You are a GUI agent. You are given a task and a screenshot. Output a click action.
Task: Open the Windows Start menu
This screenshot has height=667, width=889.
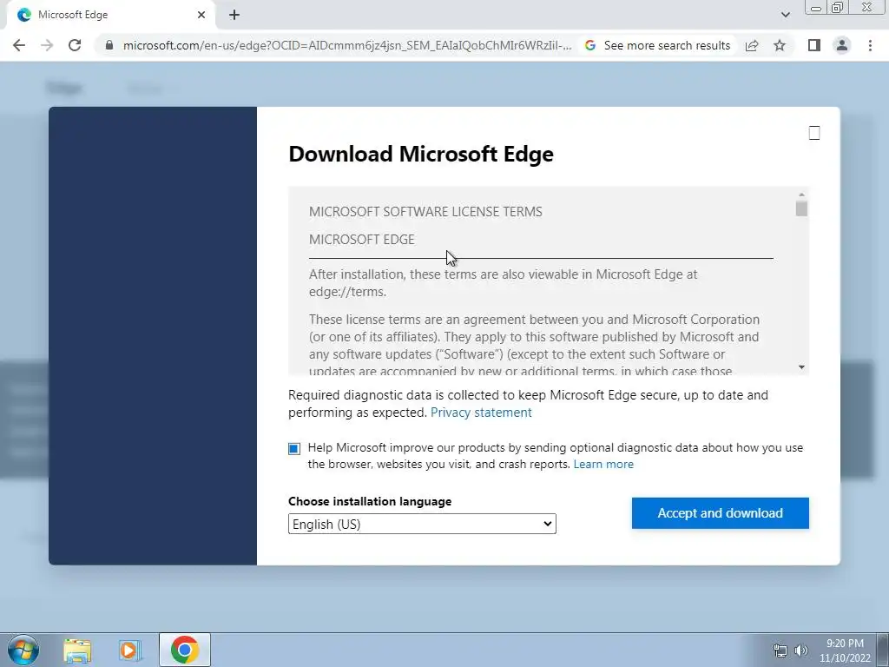pos(23,650)
